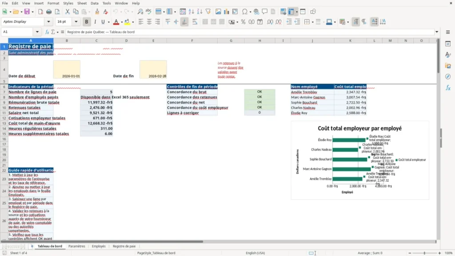Select the Clone Formatting paintbrush
The image size is (455, 256).
coord(97,12)
